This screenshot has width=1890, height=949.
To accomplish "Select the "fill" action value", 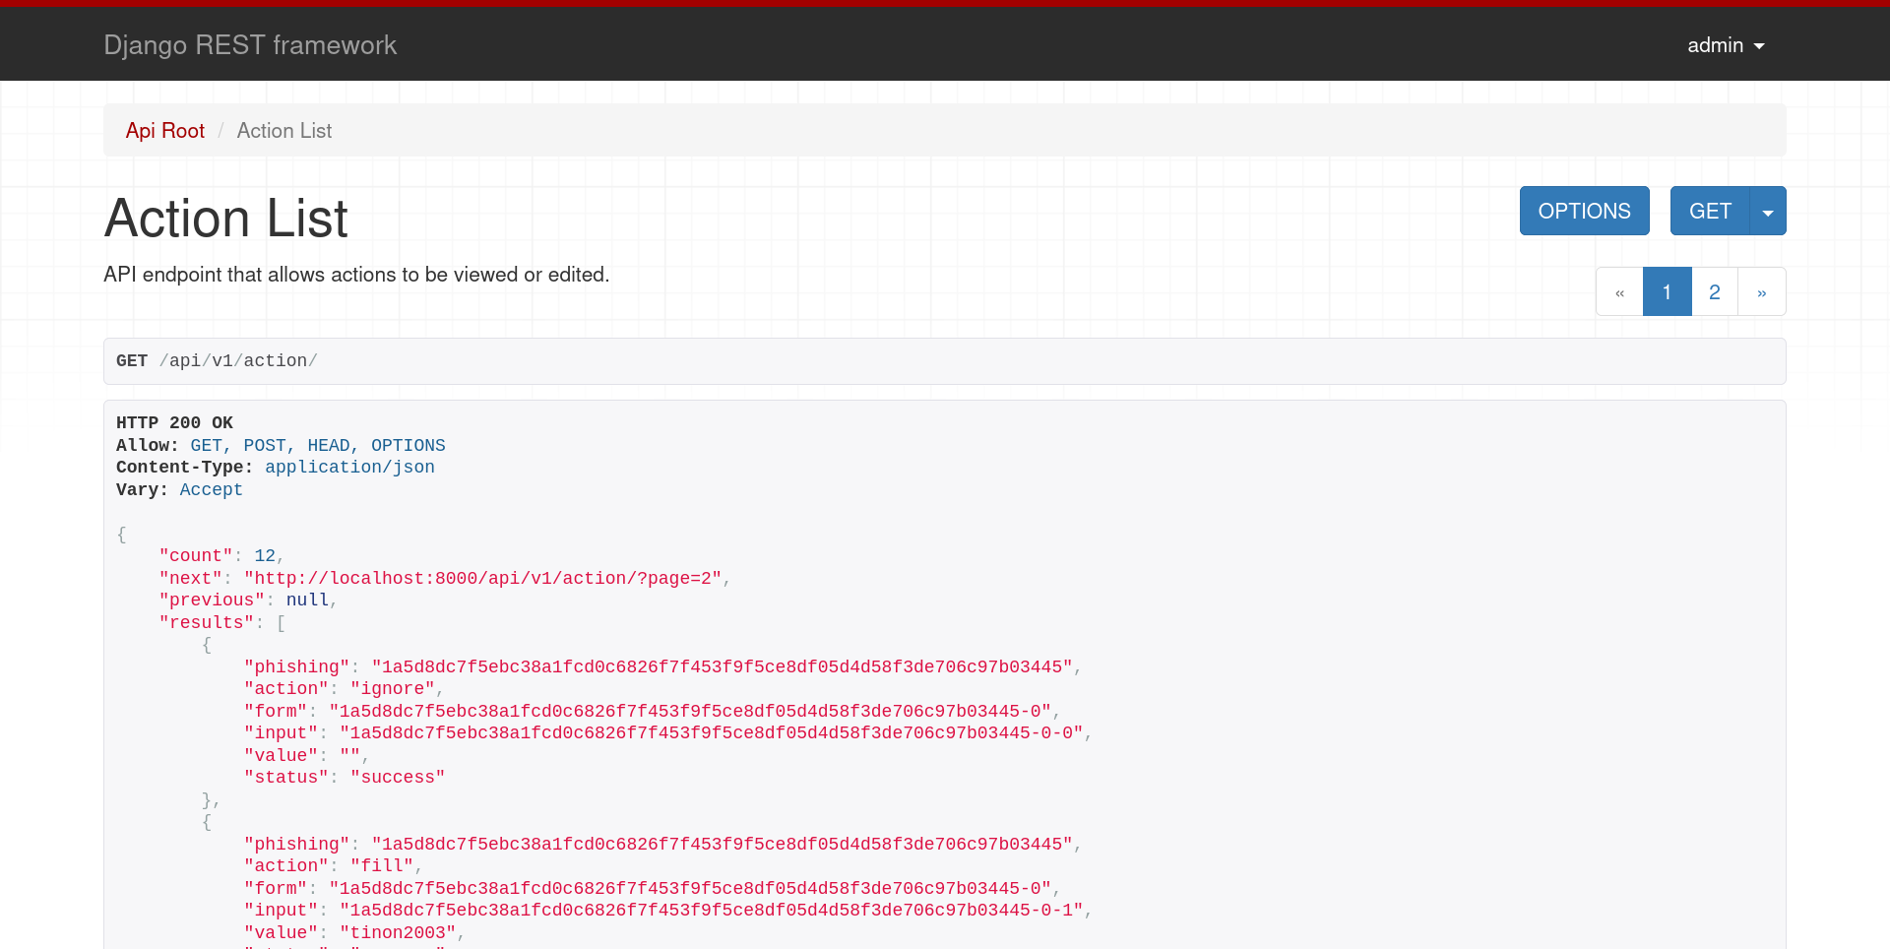I will 382,866.
